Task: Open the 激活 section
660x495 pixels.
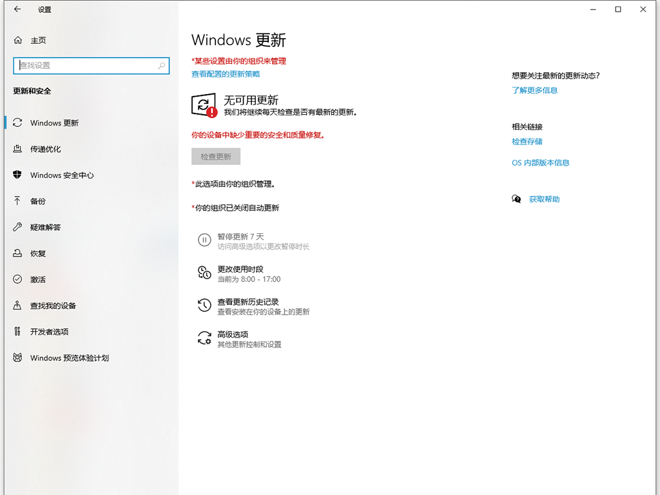Action: click(x=38, y=280)
